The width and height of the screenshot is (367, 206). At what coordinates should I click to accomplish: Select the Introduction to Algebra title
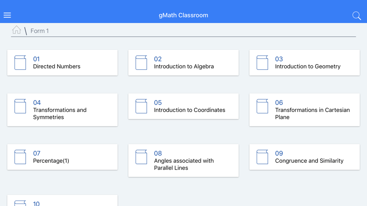[184, 67]
